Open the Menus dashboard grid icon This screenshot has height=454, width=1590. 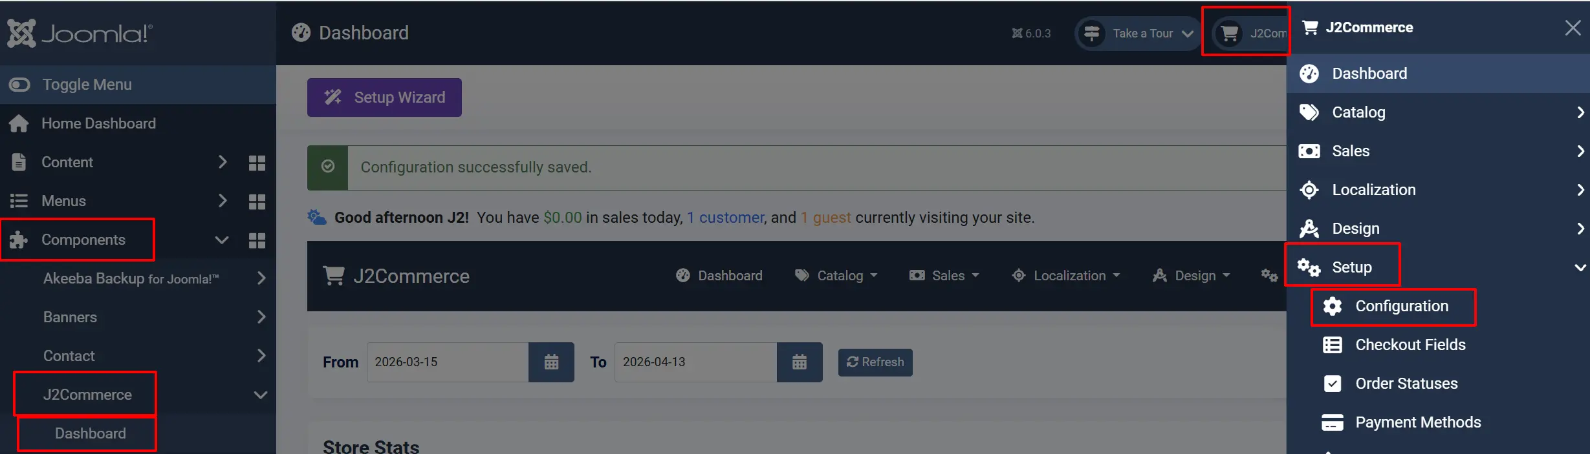click(257, 201)
